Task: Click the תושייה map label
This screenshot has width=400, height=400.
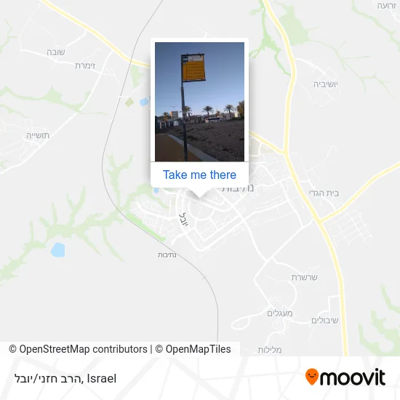Action: click(38, 135)
